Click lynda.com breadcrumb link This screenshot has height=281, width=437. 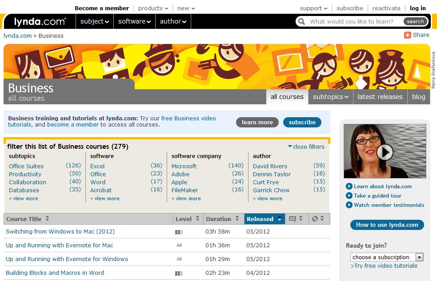coord(17,36)
